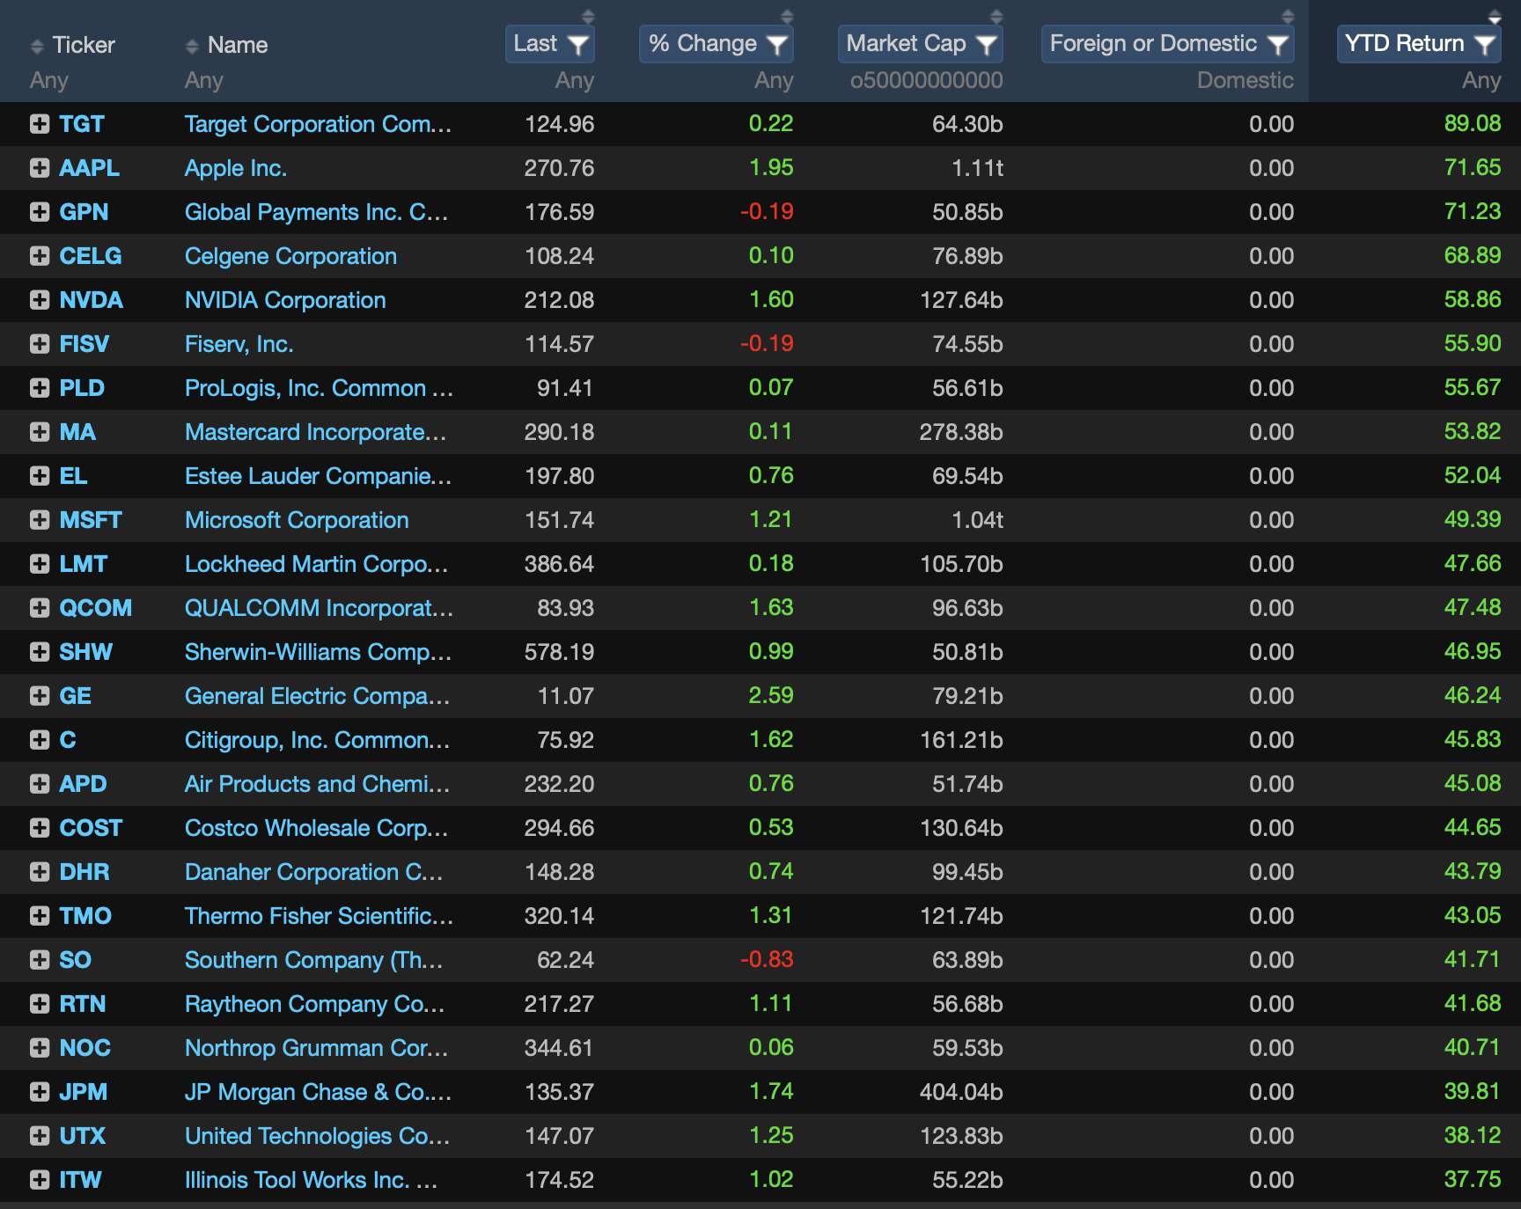1521x1209 pixels.
Task: Expand the MA row plus icon
Action: pyautogui.click(x=39, y=432)
